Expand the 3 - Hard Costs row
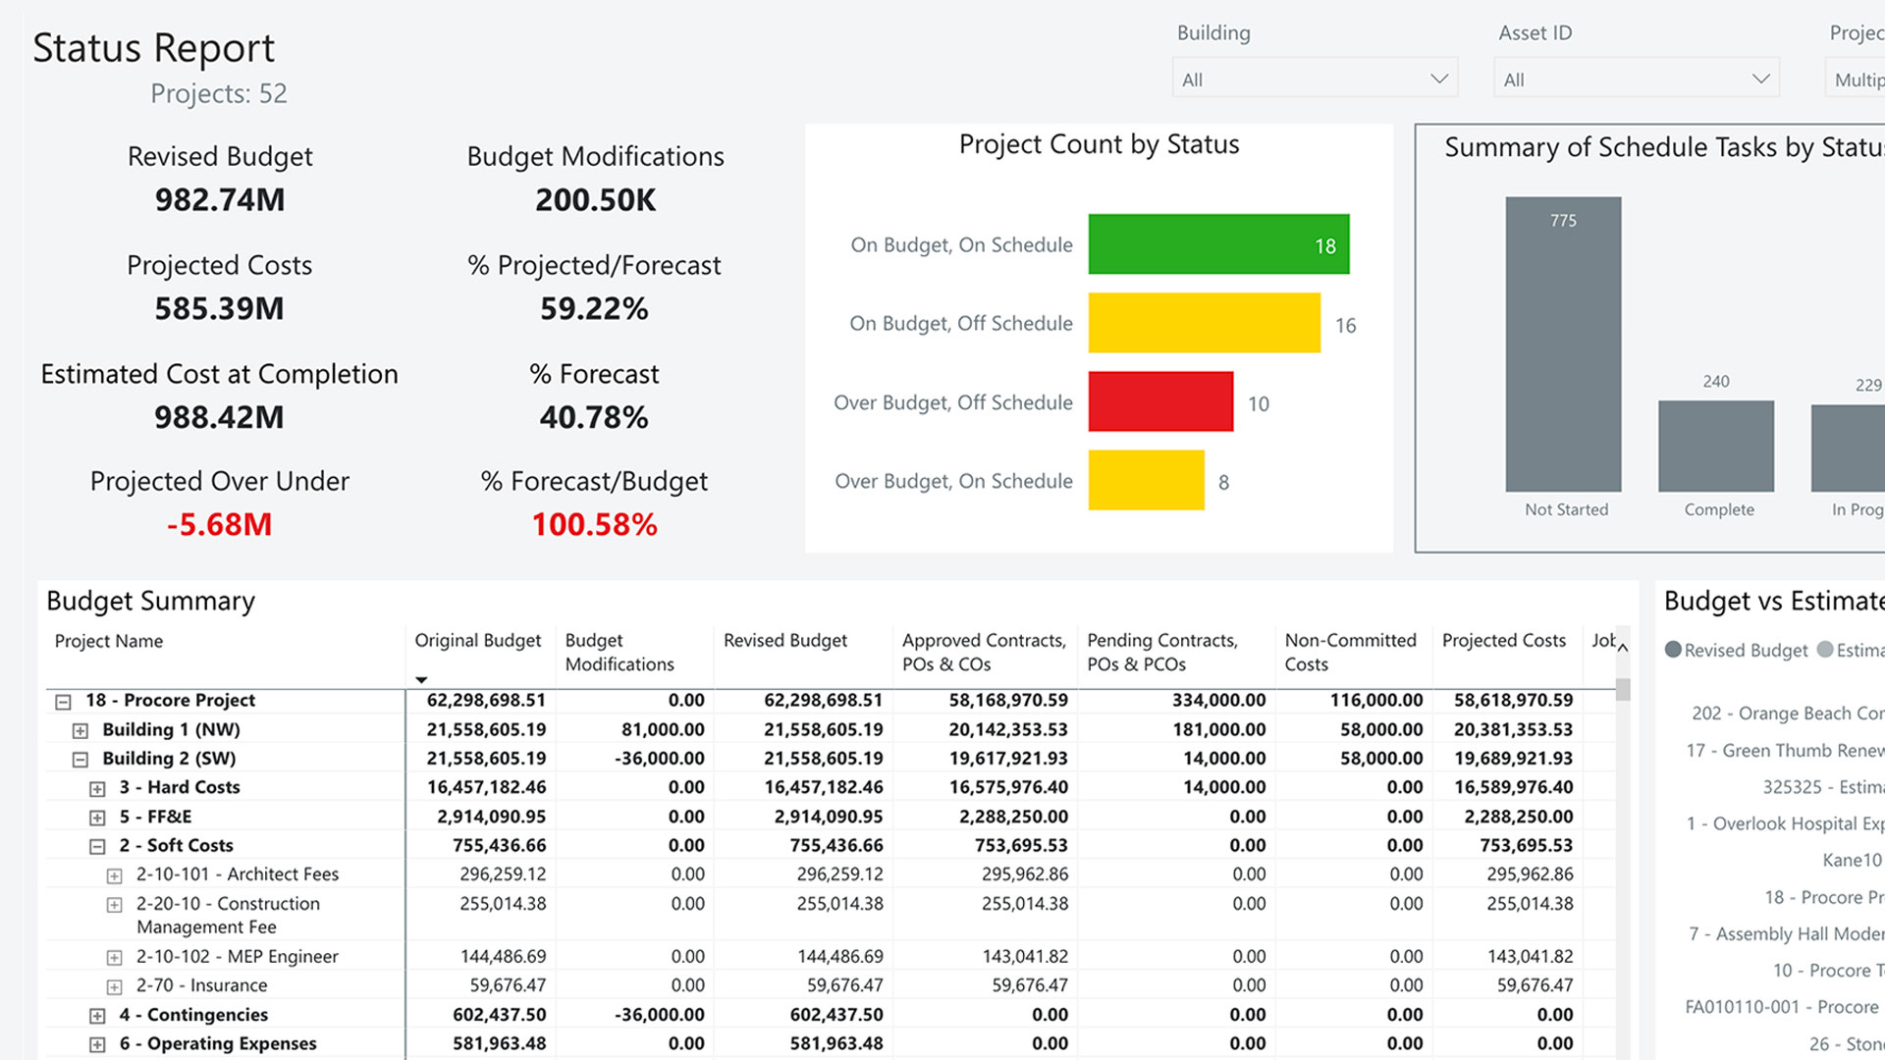1885x1060 pixels. coord(96,787)
